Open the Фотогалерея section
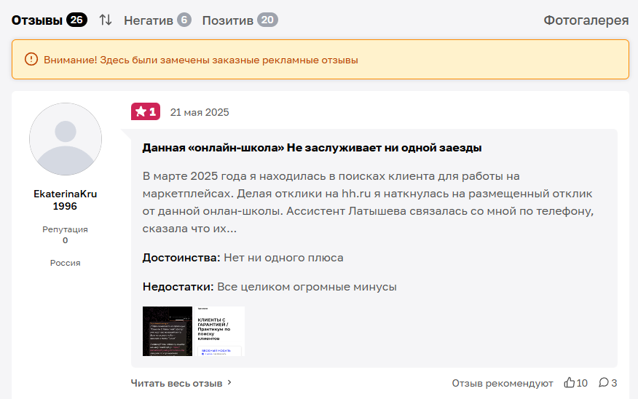The image size is (638, 399). pyautogui.click(x=586, y=20)
